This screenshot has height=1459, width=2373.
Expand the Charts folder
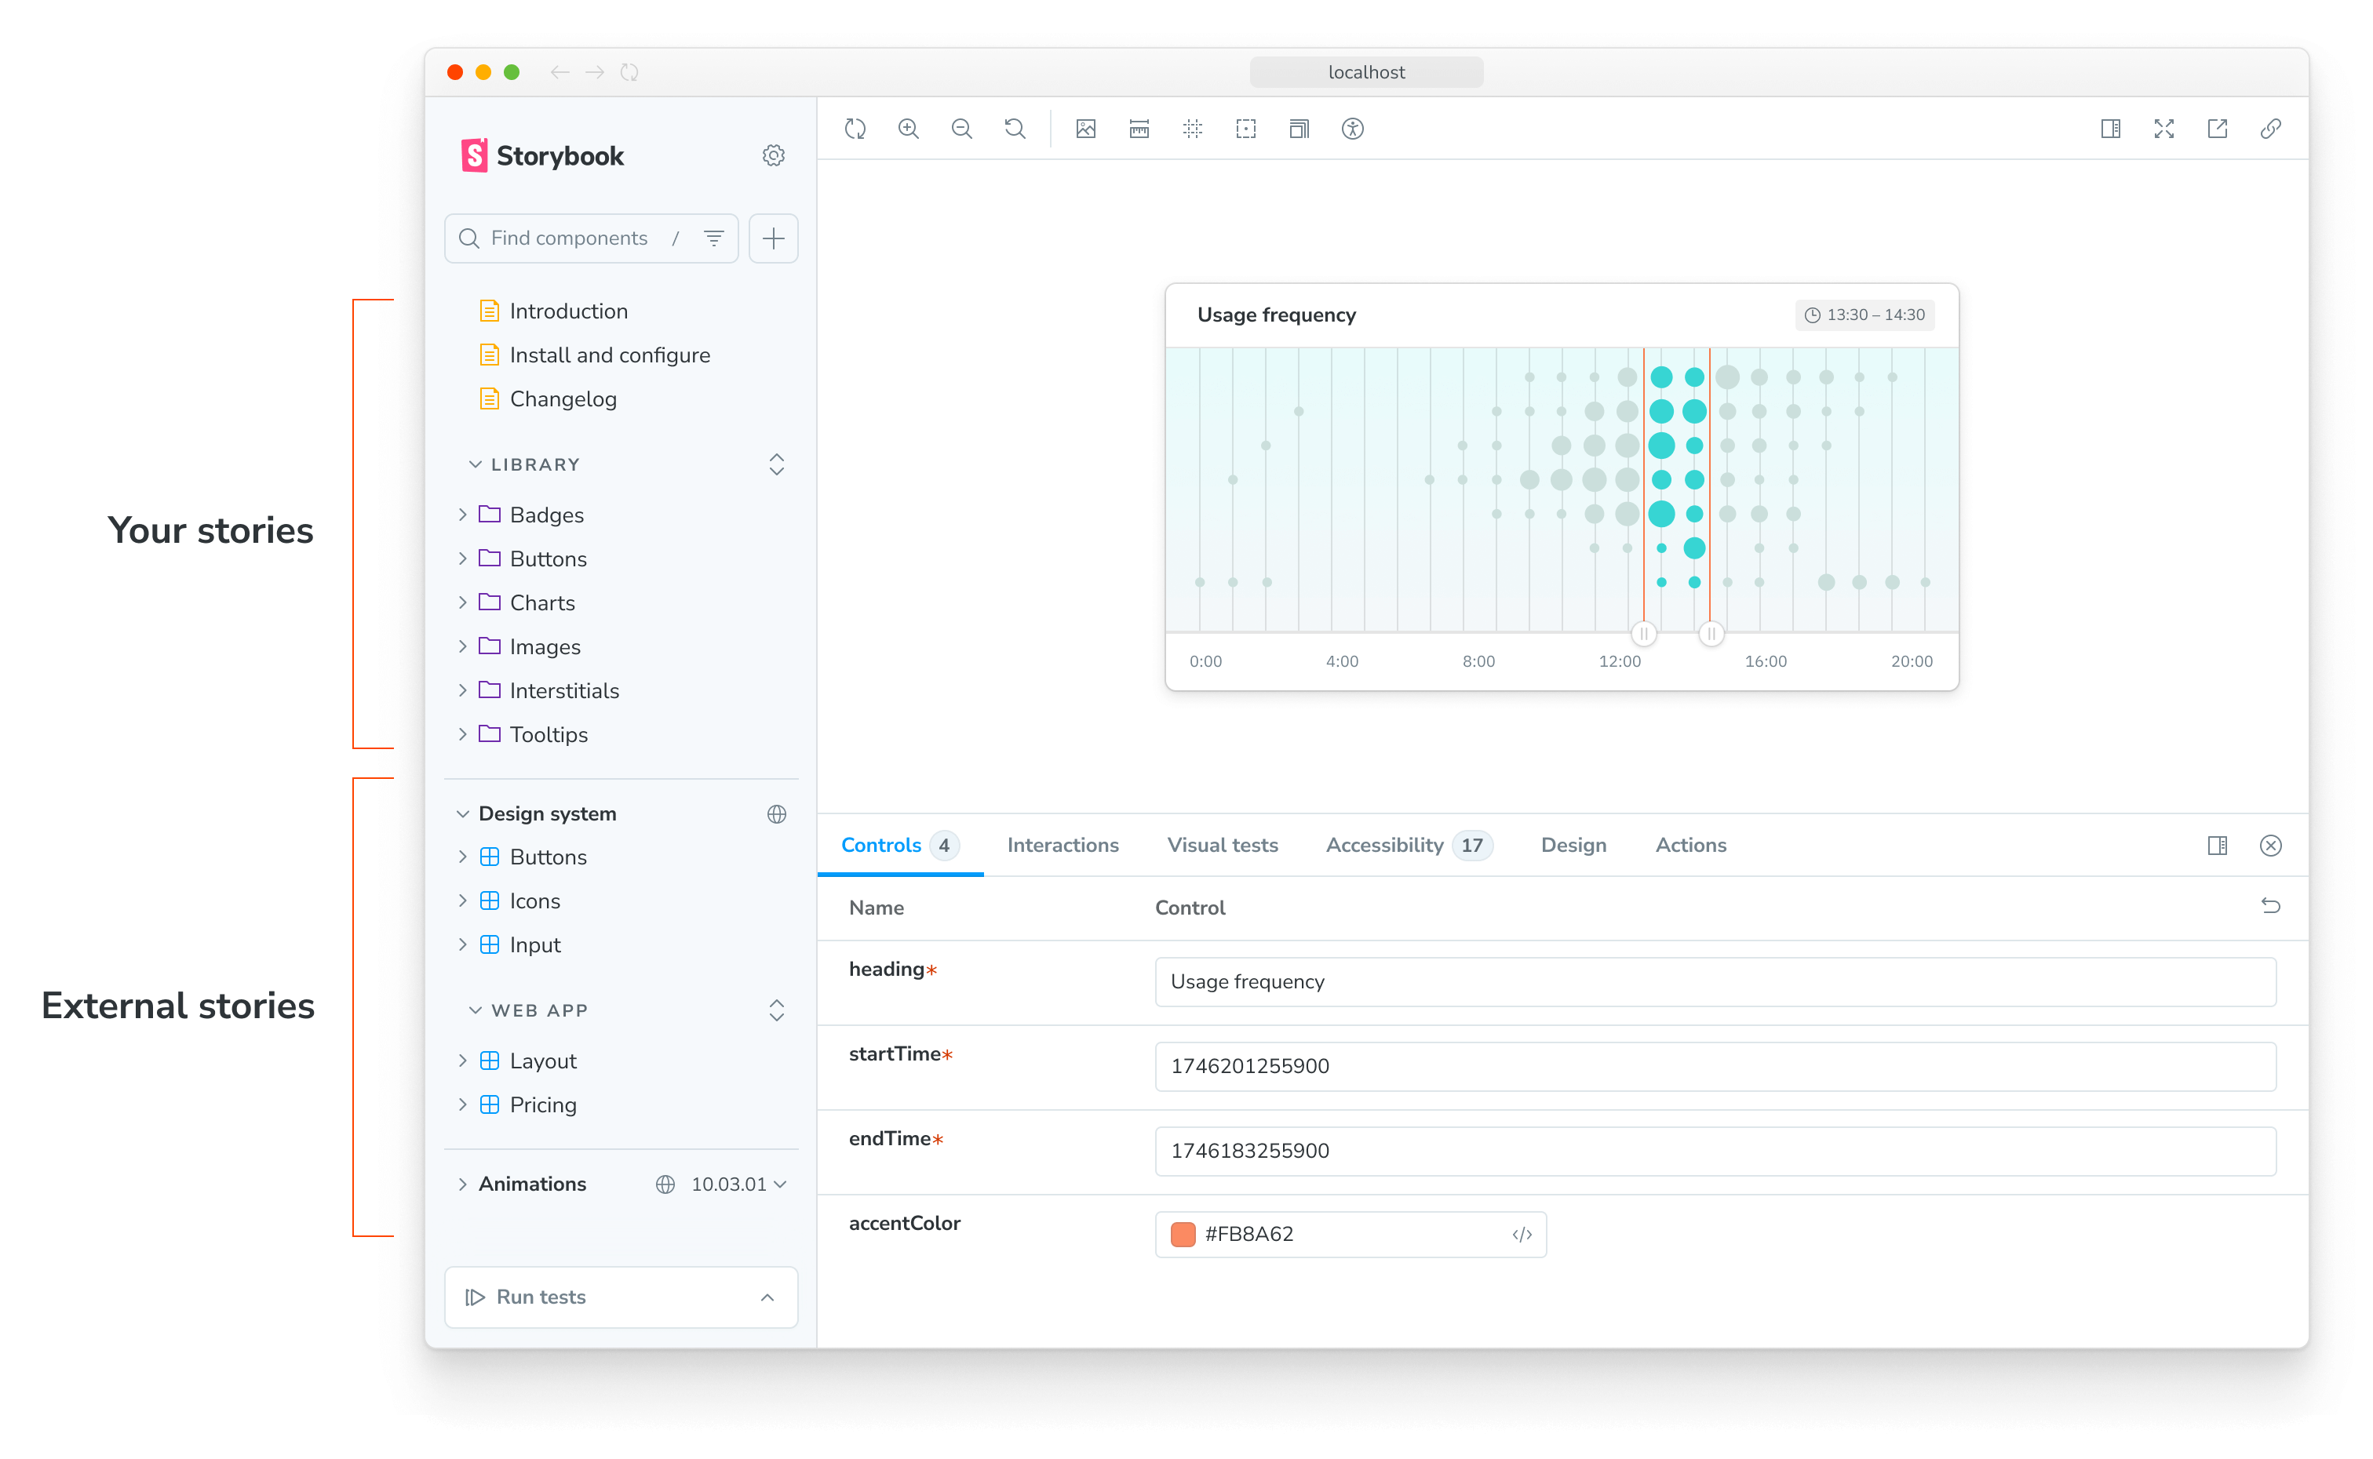pos(541,603)
